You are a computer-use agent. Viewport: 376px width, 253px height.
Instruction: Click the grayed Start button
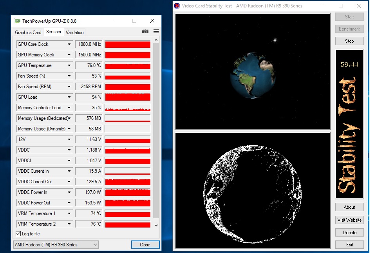349,17
